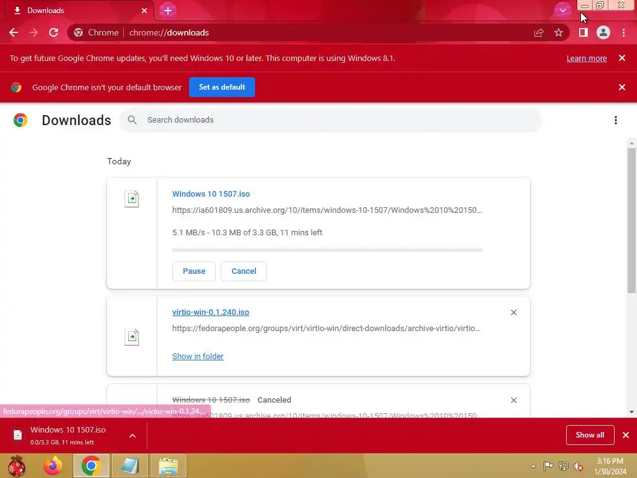Viewport: 637px width, 478px height.
Task: Share this page icon in address bar
Action: (x=539, y=32)
